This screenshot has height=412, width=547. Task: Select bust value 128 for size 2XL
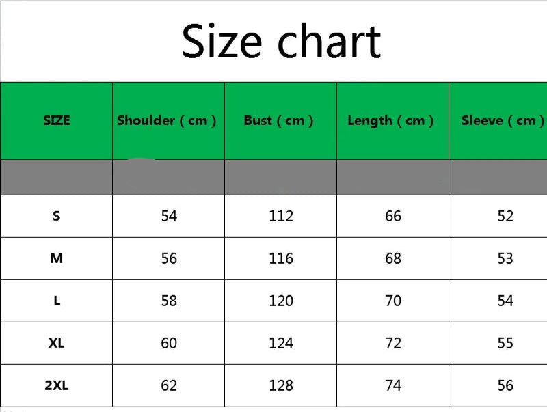click(281, 385)
